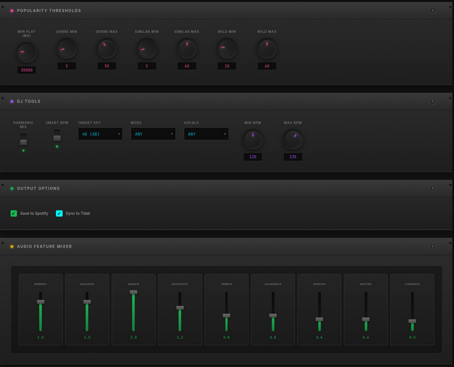Click the Wild Min knob
Viewport: 454px width, 367px height.
pyautogui.click(x=227, y=49)
